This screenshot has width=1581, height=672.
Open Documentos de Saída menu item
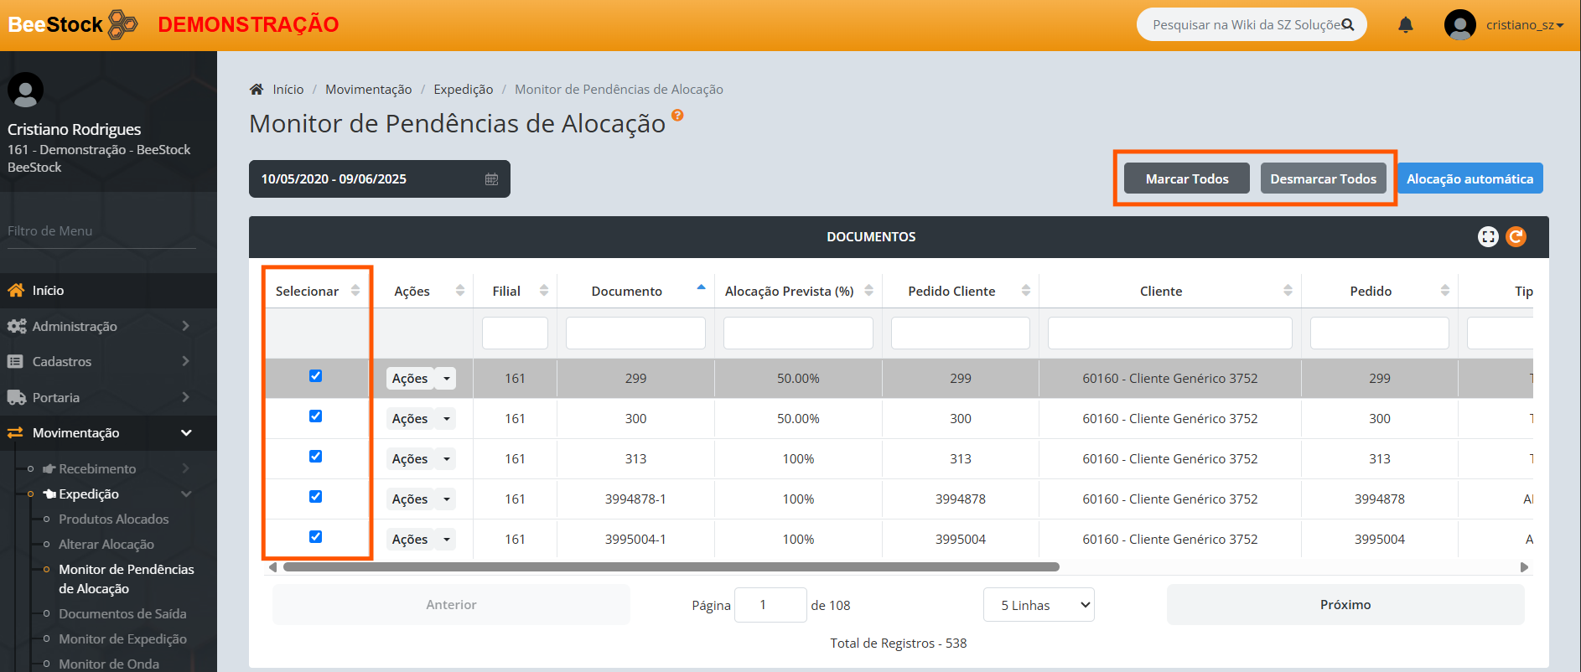122,614
